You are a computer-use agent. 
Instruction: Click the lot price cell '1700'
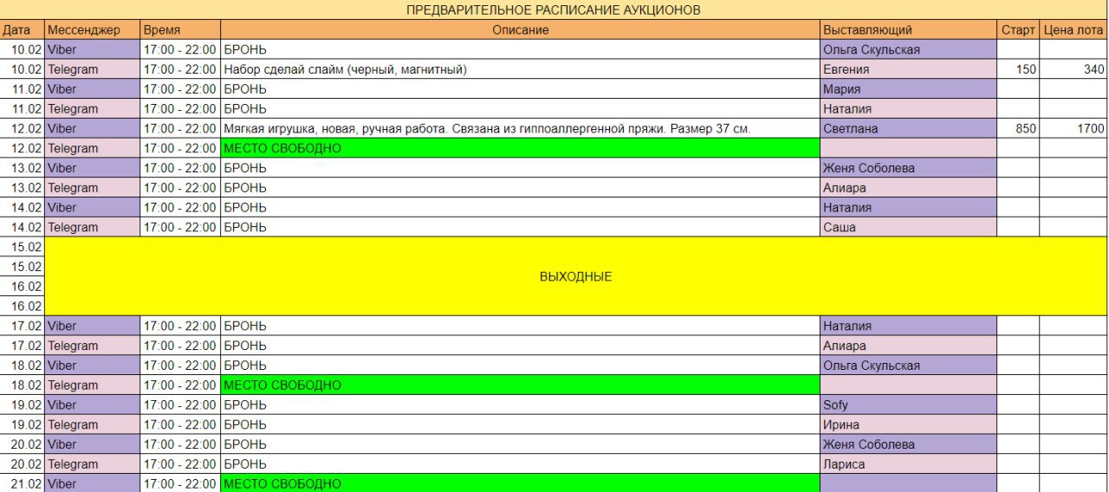click(1073, 128)
